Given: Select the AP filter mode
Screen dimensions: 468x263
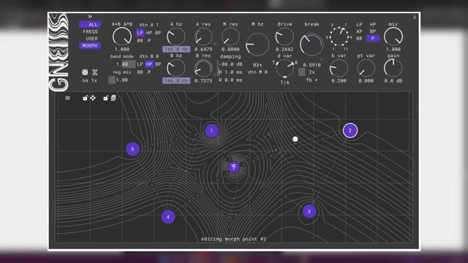Looking at the screenshot, I should 359,31.
